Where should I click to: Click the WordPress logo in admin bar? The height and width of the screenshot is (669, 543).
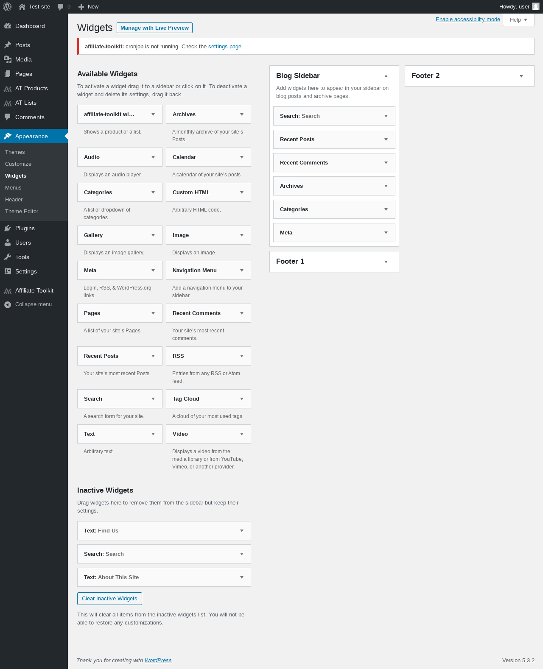click(7, 7)
